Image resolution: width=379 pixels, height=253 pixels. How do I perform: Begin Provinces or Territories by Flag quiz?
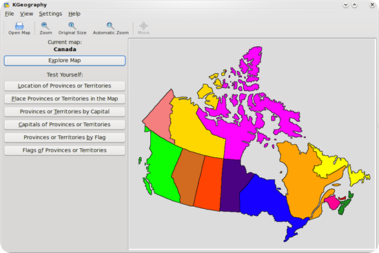point(65,137)
